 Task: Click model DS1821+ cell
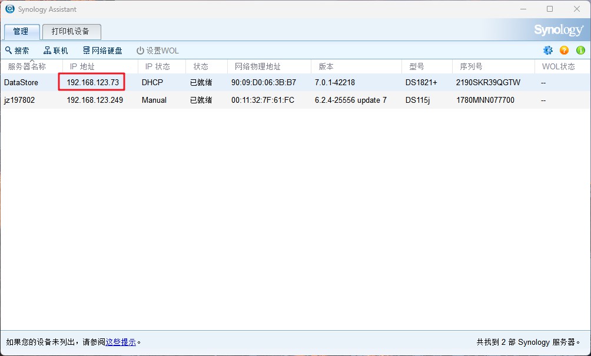point(421,82)
